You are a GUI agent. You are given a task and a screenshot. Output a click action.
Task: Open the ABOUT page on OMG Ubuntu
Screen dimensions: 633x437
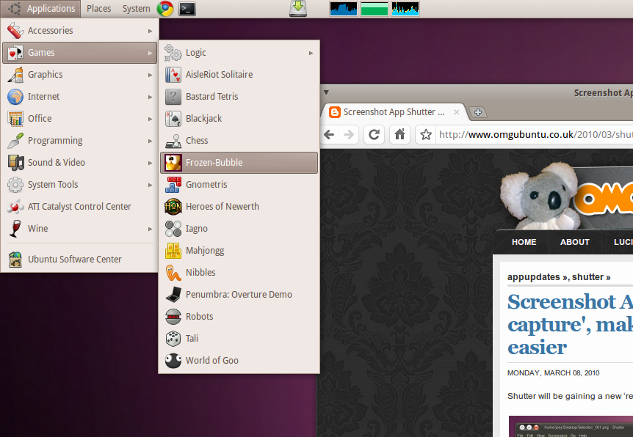[x=574, y=242]
